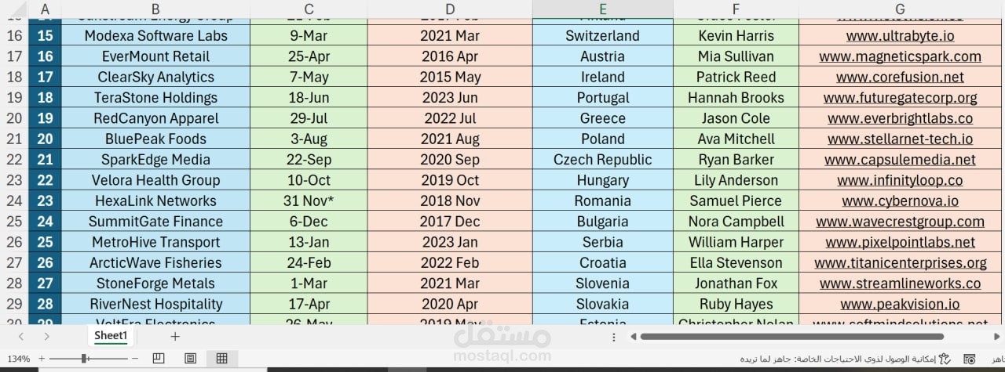The image size is (1005, 372).
Task: Open zoom level 134% dialog
Action: coord(18,359)
